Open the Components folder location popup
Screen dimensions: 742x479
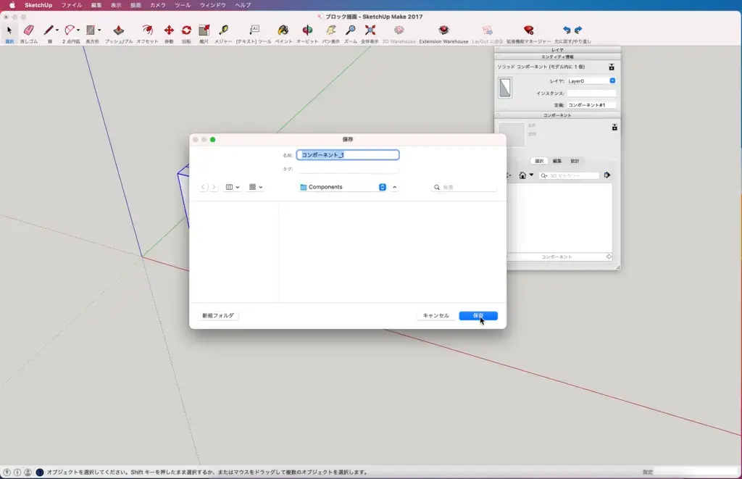coord(343,187)
